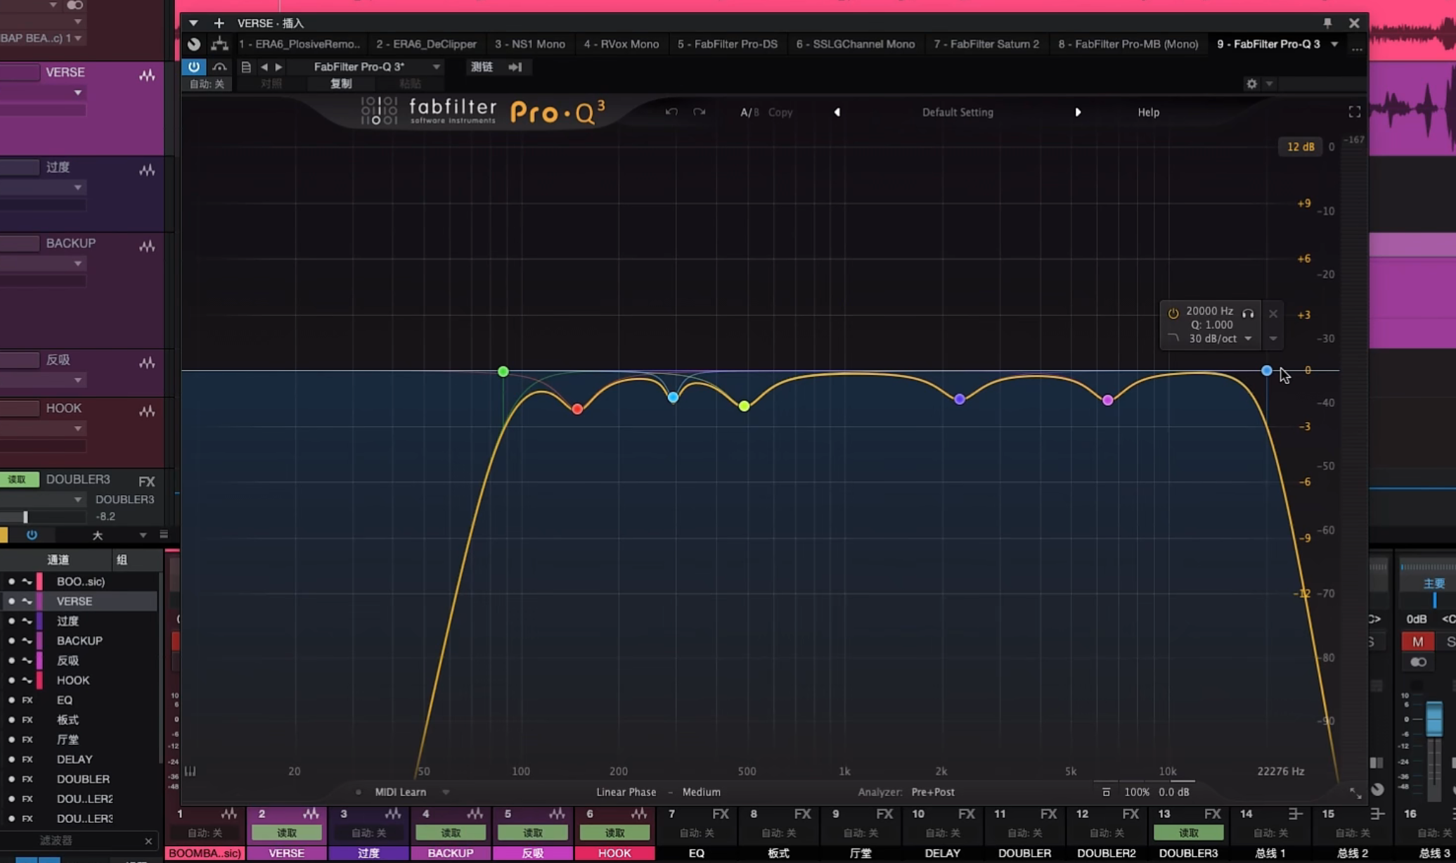Image resolution: width=1456 pixels, height=863 pixels.
Task: Click the Pro-Q 3 redo arrow
Action: pyautogui.click(x=699, y=112)
